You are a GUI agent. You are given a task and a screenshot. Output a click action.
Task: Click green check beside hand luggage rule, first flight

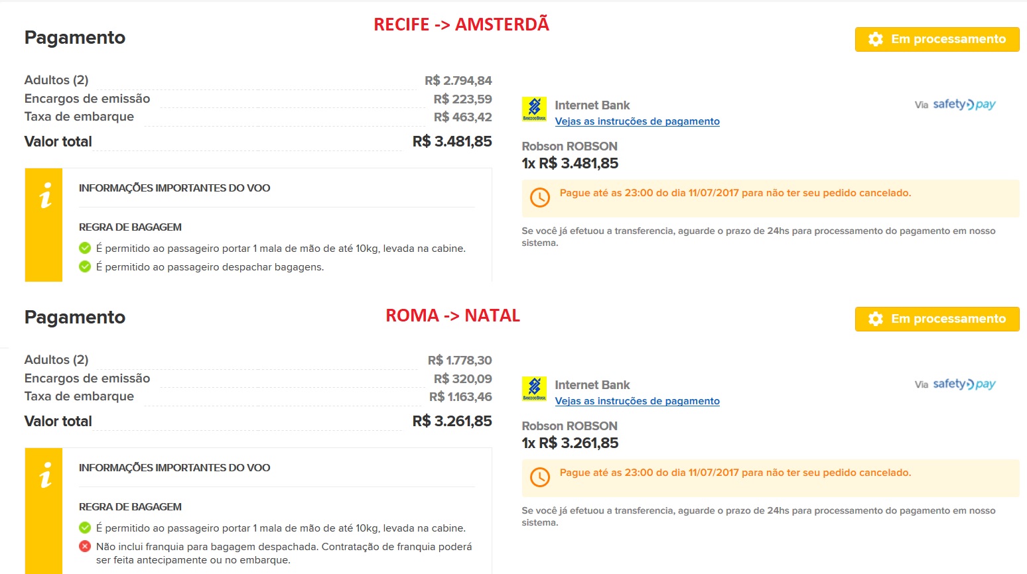coord(85,249)
